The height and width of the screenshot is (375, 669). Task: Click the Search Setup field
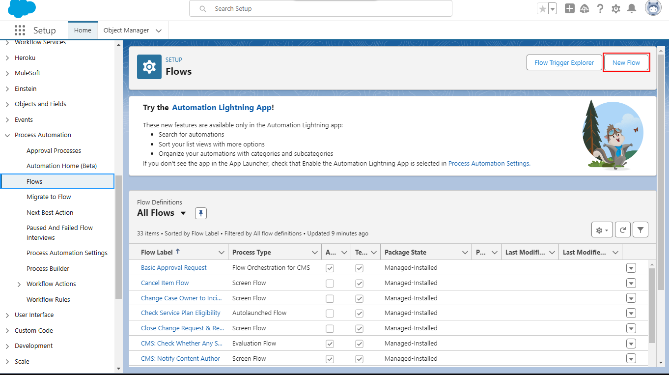point(321,8)
